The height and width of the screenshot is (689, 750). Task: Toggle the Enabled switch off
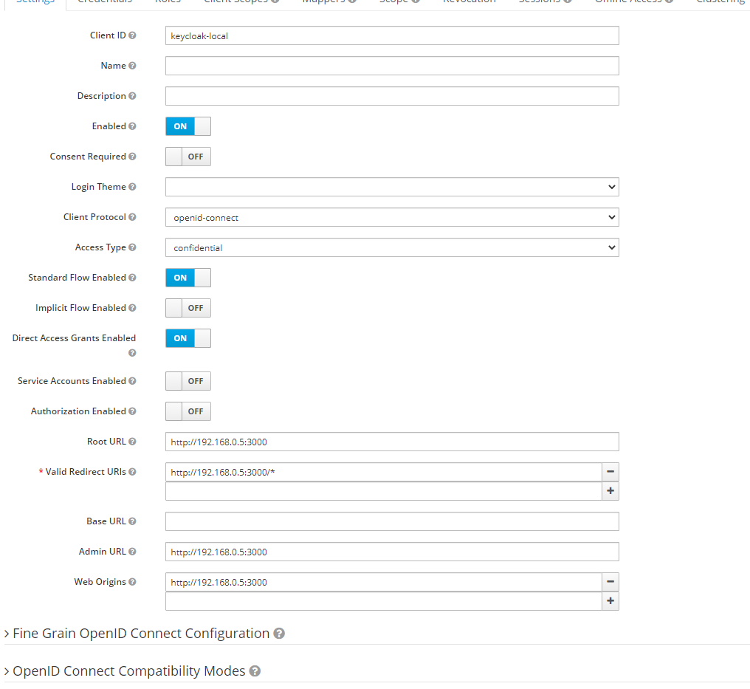coord(188,126)
